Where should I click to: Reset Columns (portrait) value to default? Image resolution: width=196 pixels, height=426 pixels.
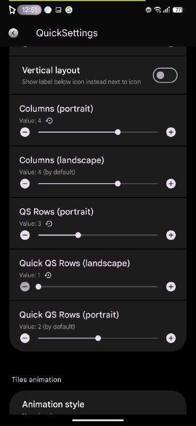[x=49, y=121]
